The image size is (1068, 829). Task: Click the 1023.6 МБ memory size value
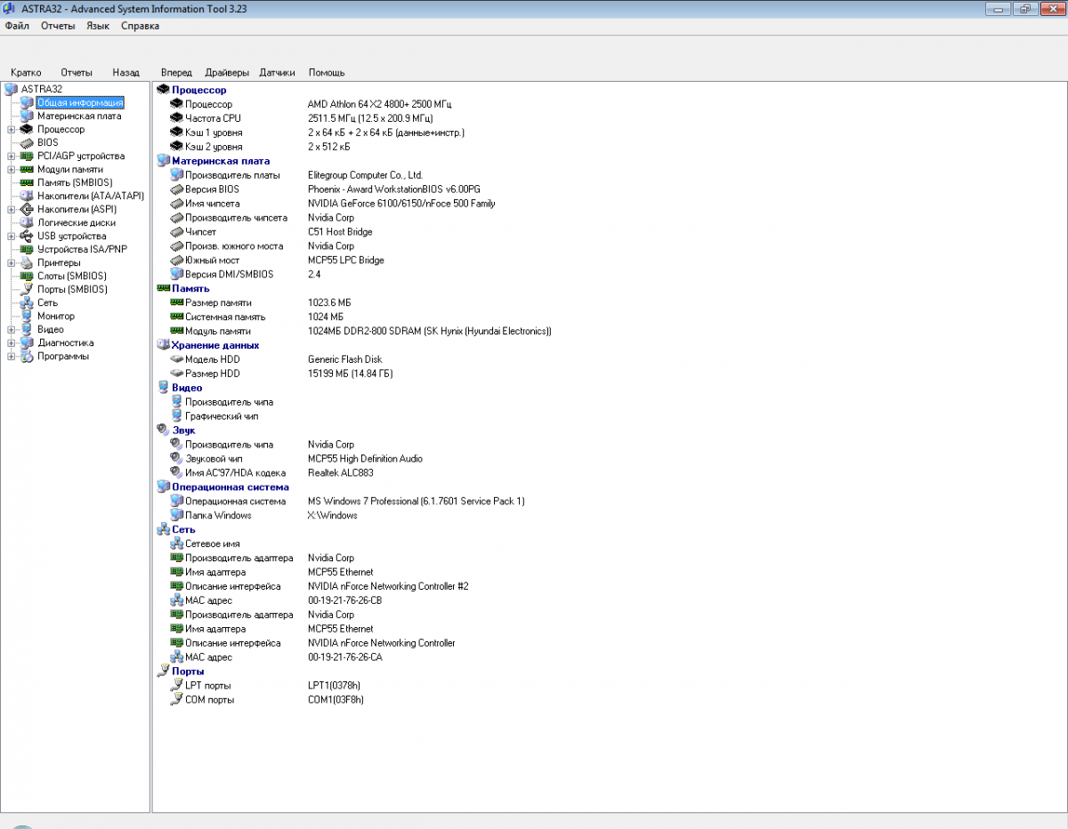tap(329, 303)
